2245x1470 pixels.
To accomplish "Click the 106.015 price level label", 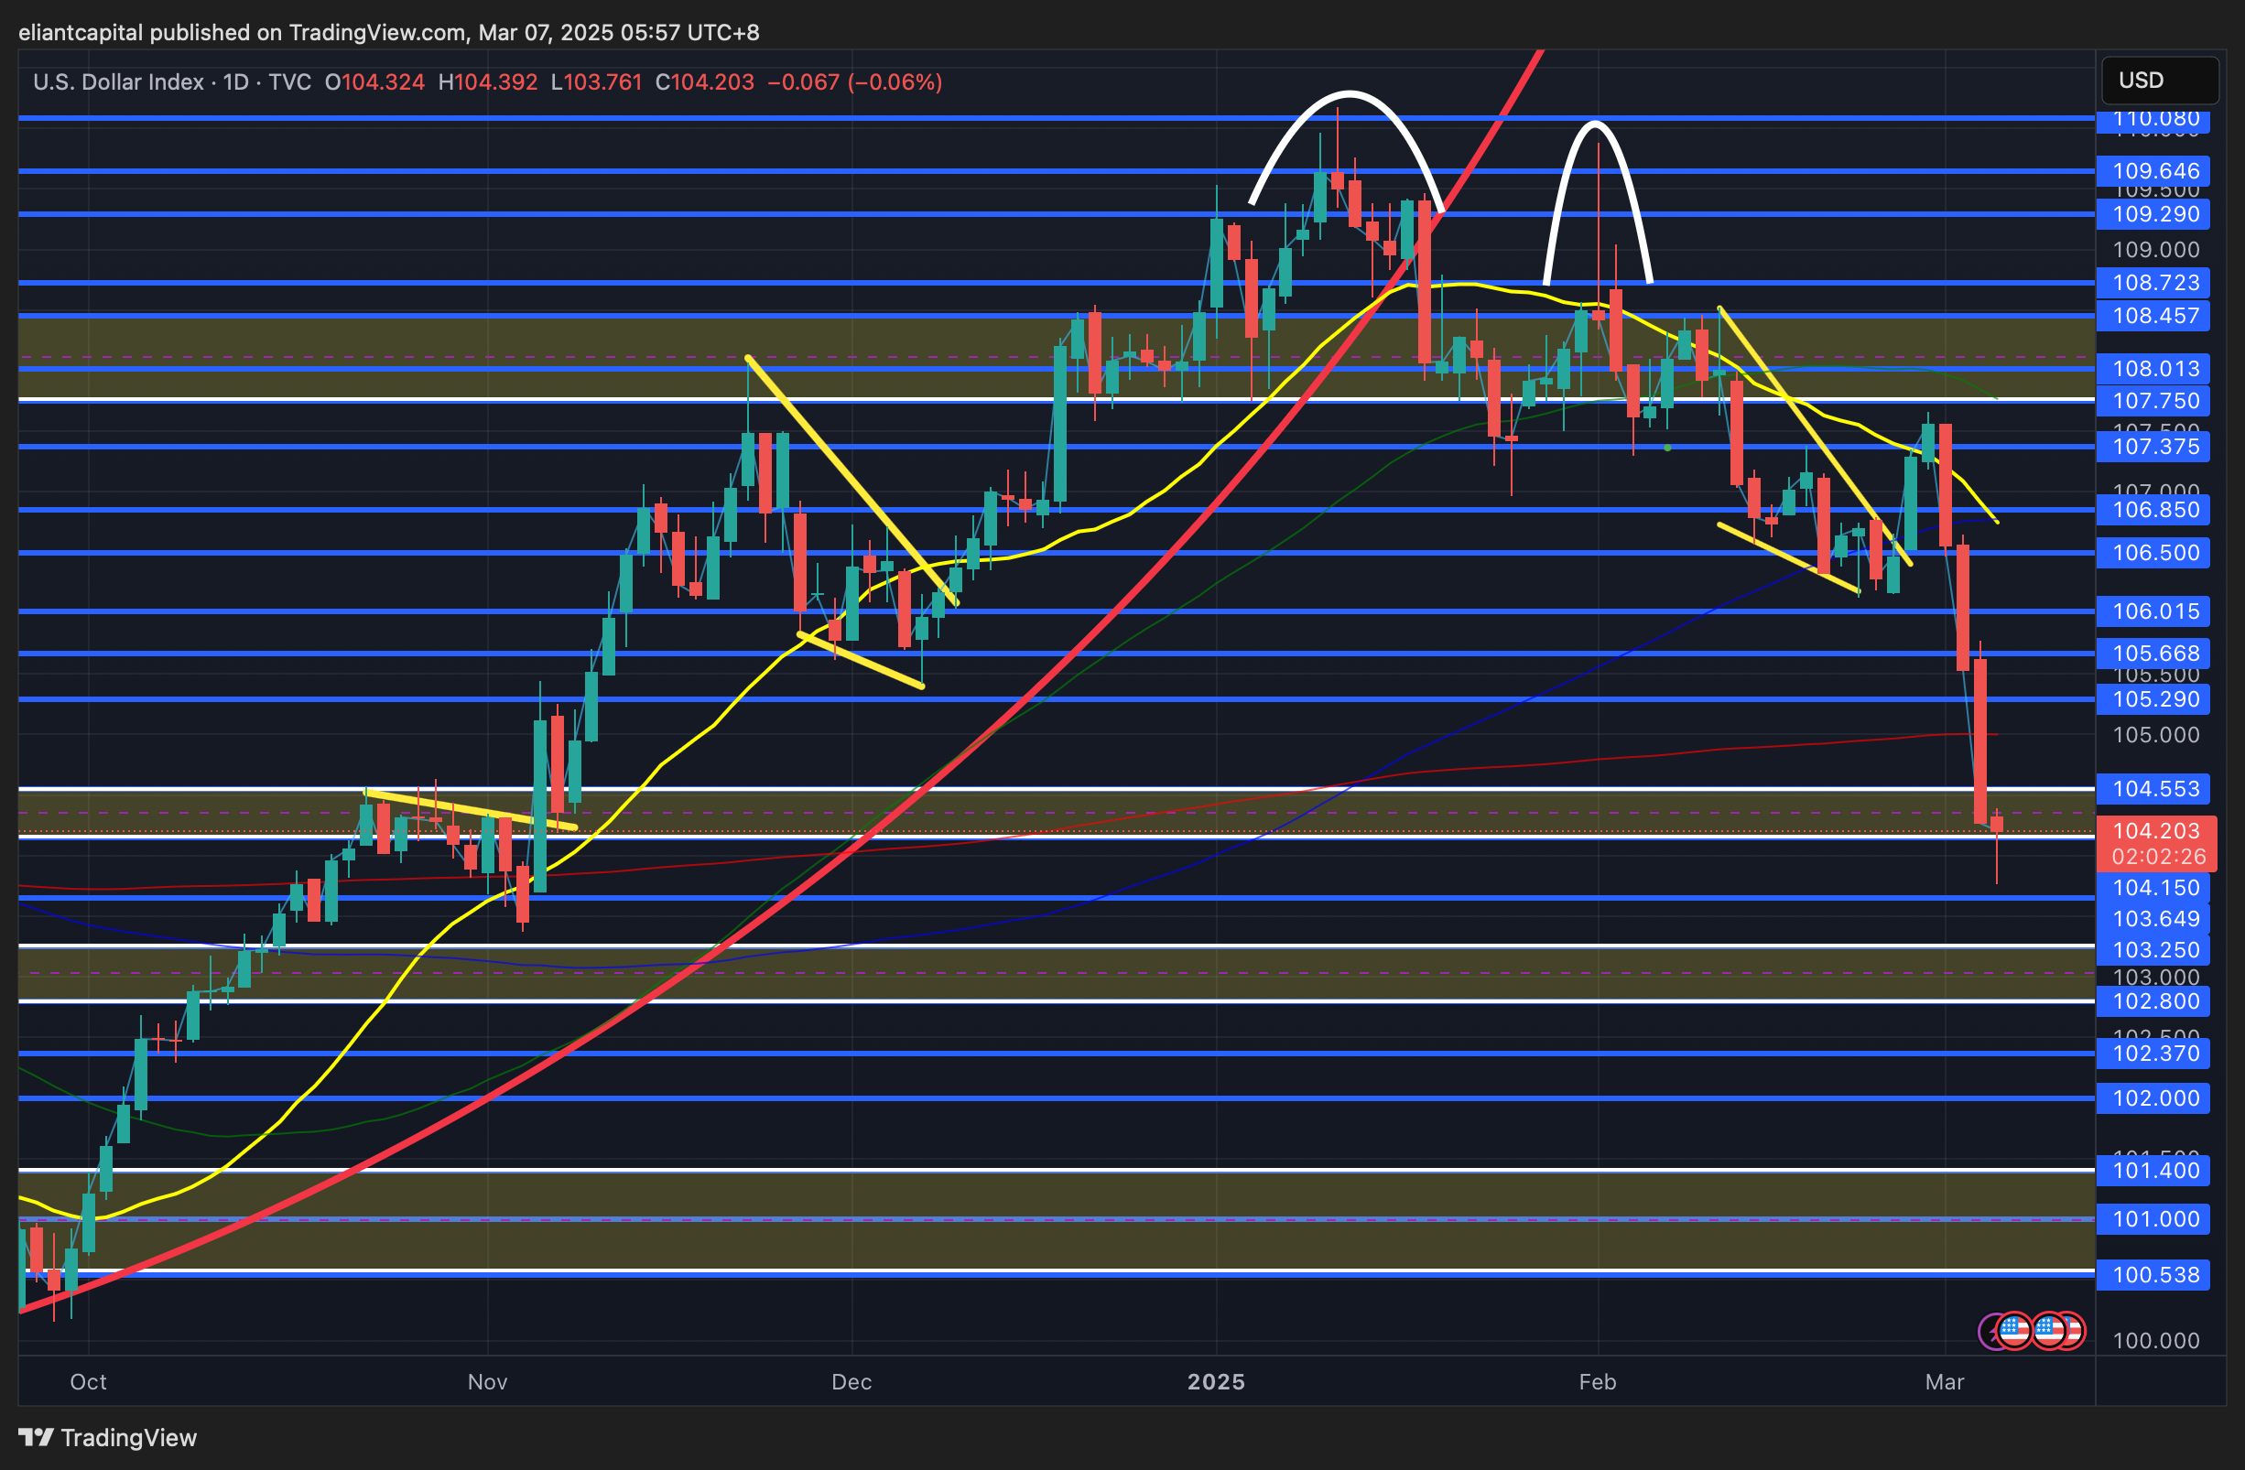I will point(2155,611).
